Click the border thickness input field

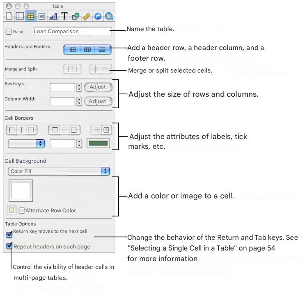coord(62,143)
